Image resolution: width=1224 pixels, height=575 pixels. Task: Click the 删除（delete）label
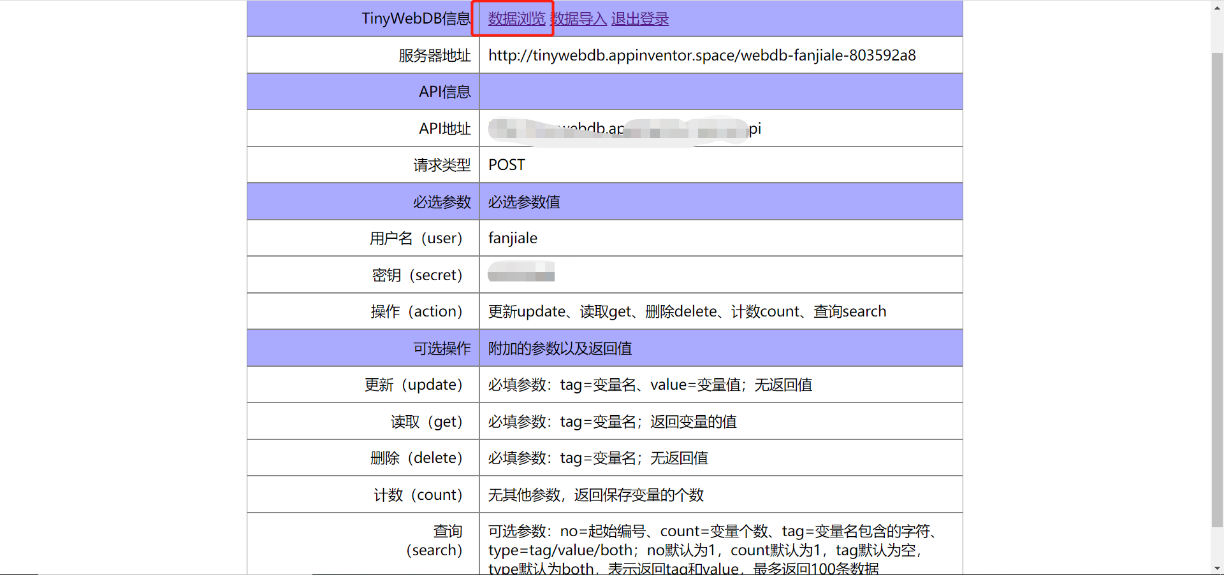(417, 458)
